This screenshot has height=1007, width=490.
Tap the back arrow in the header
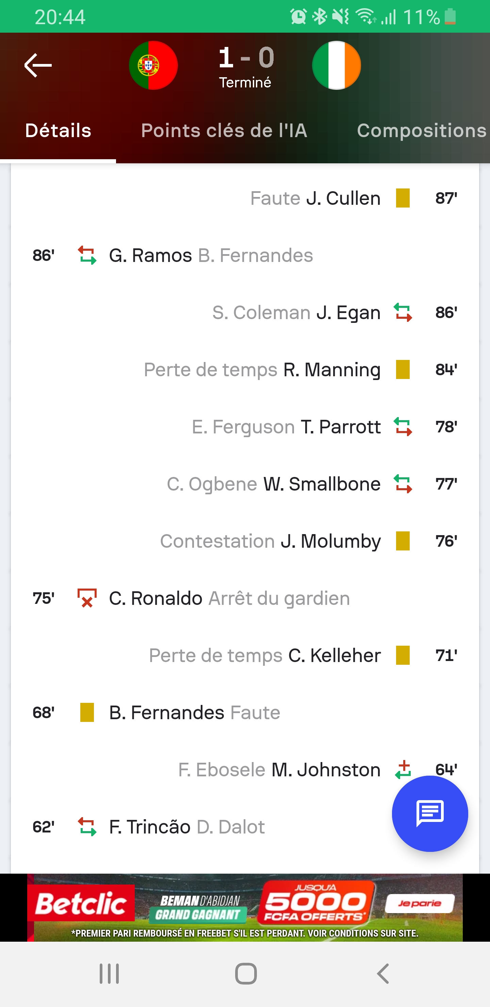click(38, 65)
